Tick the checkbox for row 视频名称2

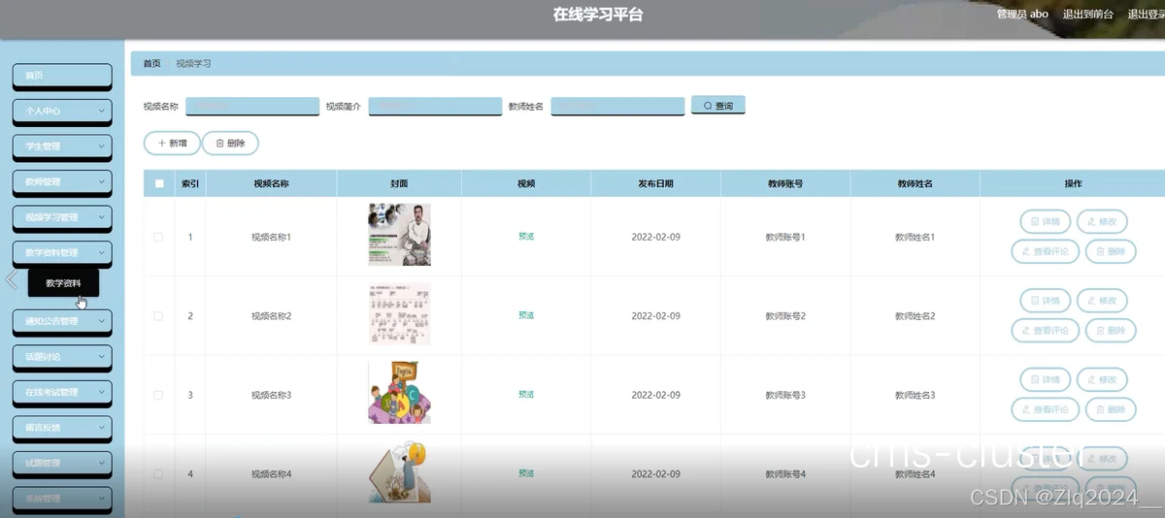click(159, 316)
